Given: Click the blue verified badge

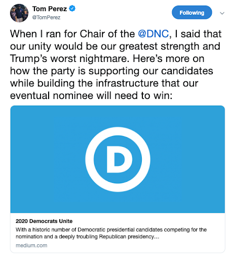Looking at the screenshot, I should pyautogui.click(x=72, y=8).
